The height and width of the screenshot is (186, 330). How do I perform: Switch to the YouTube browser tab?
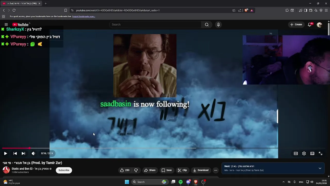pyautogui.click(x=21, y=3)
